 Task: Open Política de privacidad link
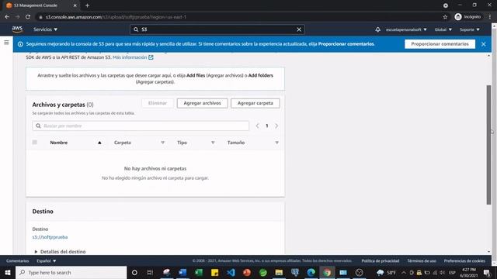pos(380,261)
